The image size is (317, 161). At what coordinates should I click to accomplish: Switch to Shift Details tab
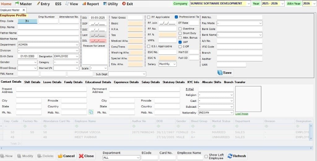click(x=32, y=82)
